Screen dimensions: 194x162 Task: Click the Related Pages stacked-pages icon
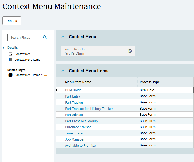[x=11, y=75]
